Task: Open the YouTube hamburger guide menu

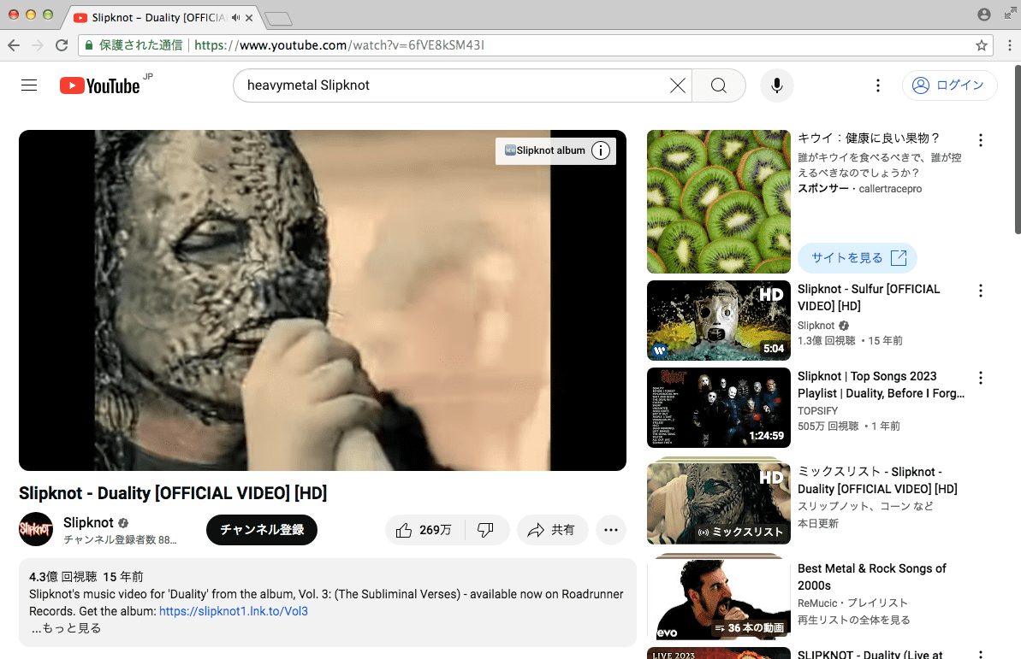Action: [x=28, y=85]
